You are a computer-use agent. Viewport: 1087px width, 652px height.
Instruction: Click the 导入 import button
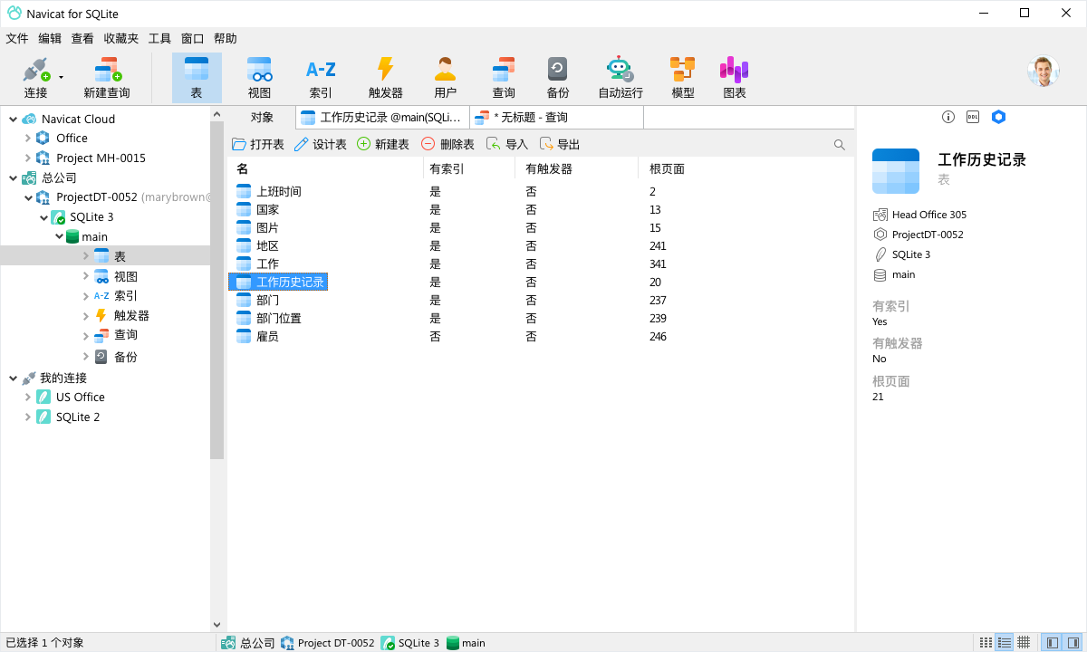[x=507, y=145]
